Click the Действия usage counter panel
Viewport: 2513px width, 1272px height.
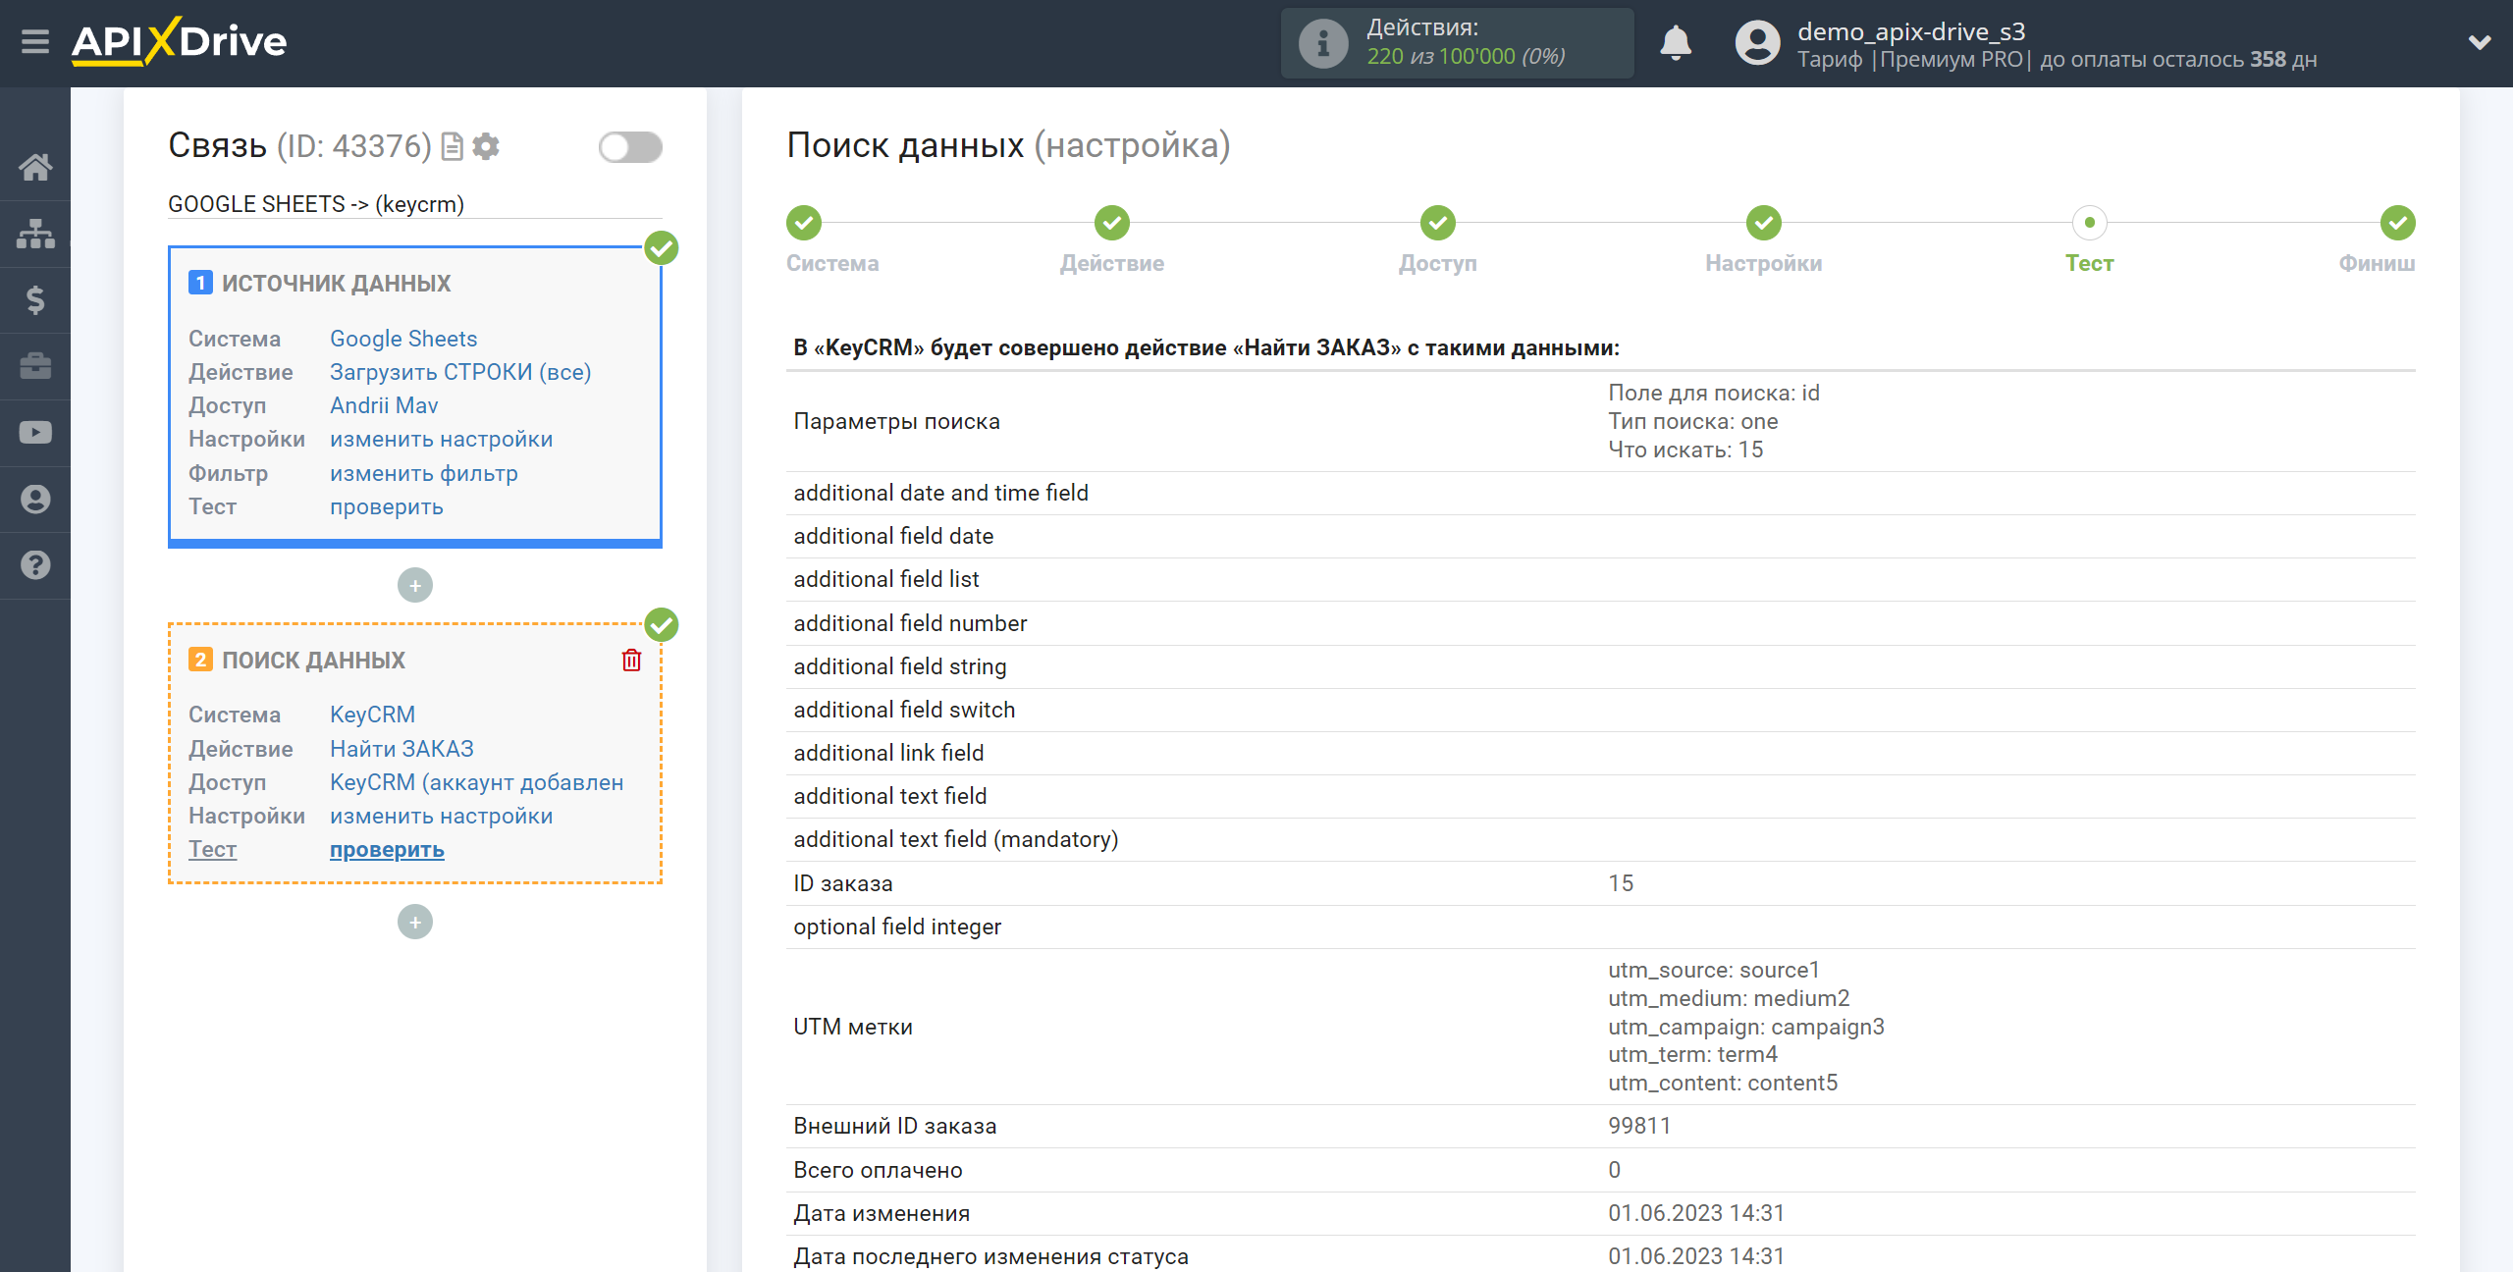point(1457,43)
